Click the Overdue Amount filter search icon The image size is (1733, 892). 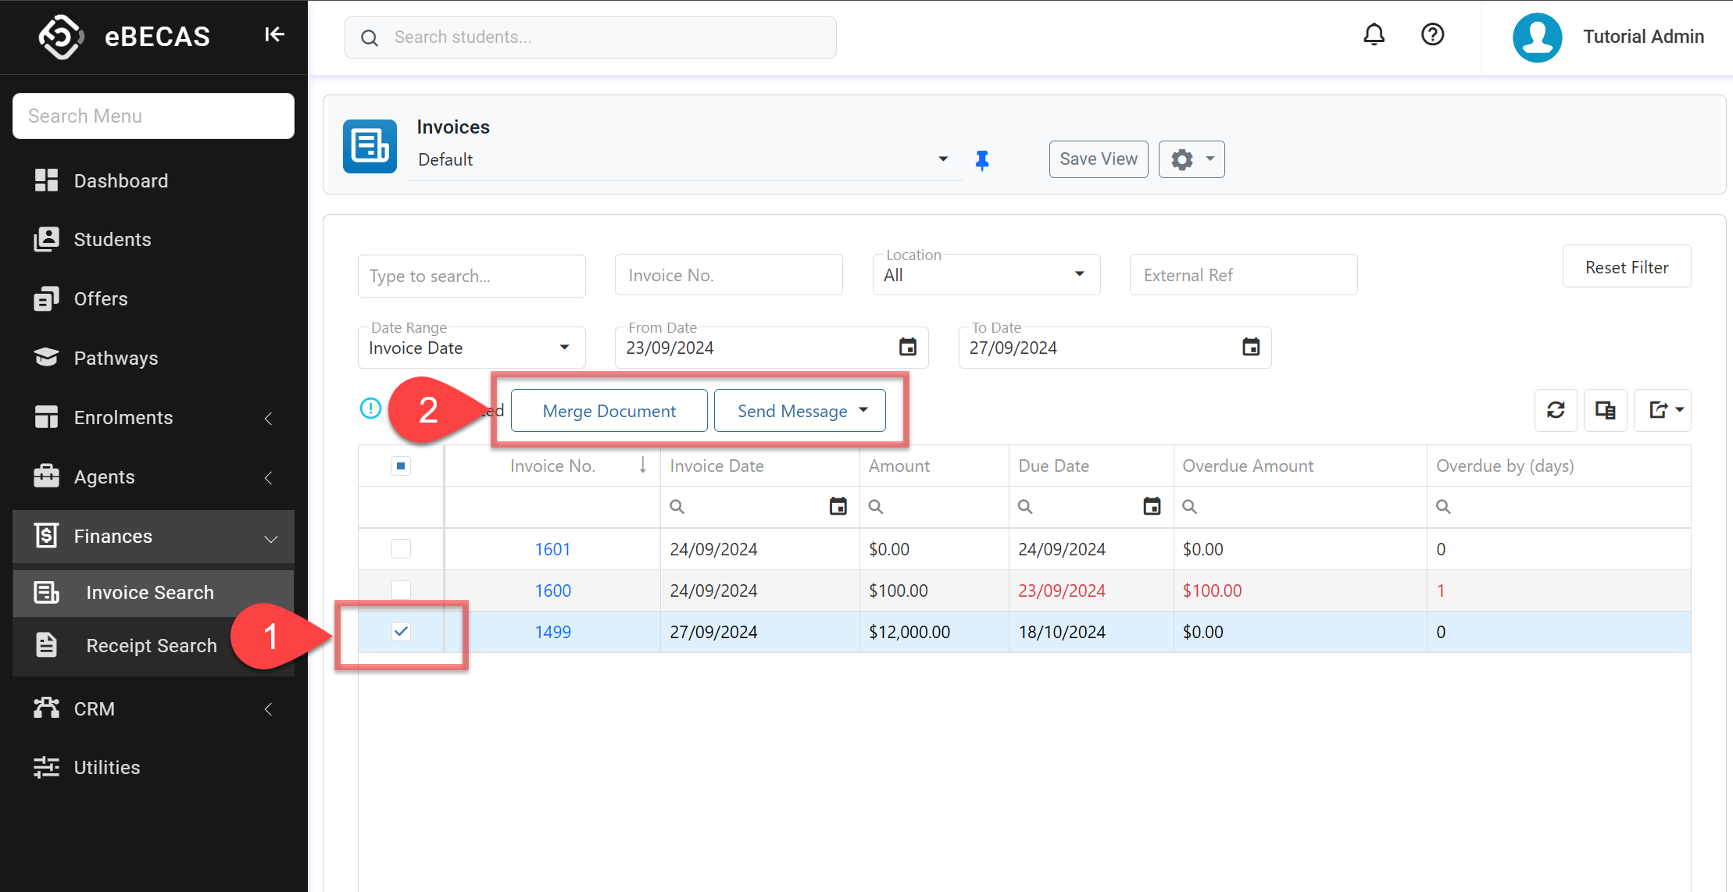point(1189,507)
